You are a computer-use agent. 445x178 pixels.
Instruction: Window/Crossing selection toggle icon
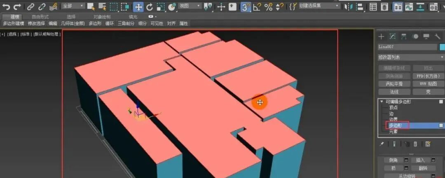[125, 7]
